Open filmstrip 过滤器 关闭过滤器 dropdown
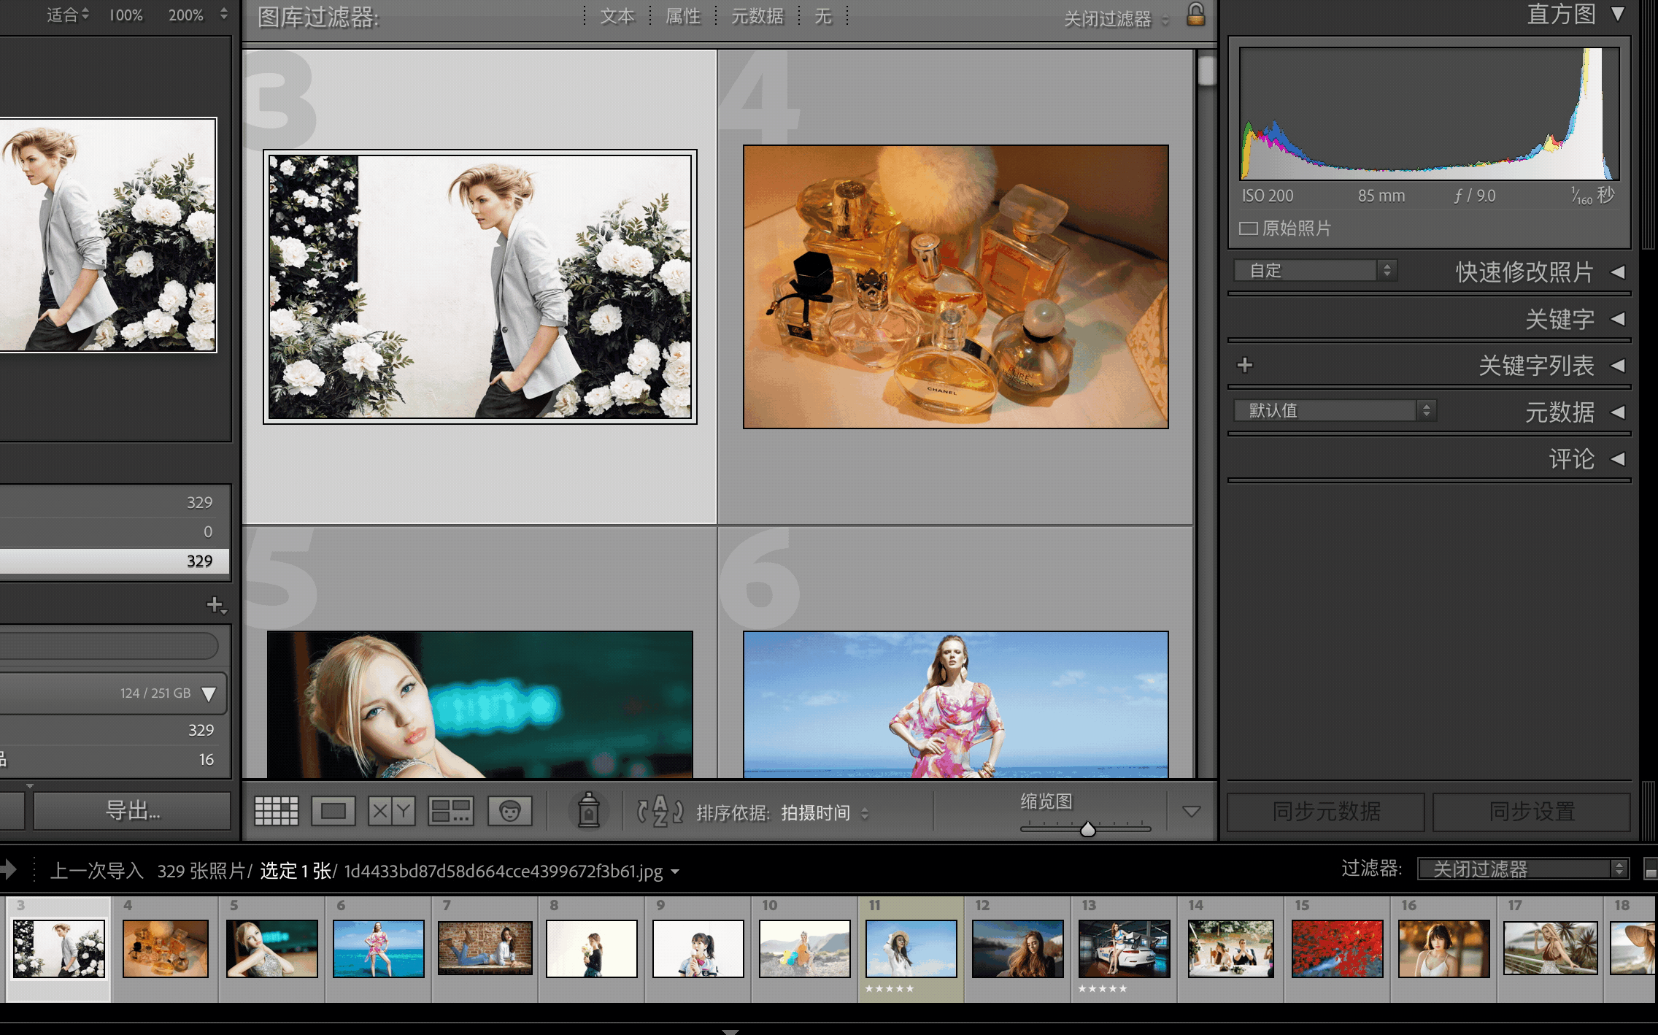 tap(1522, 869)
